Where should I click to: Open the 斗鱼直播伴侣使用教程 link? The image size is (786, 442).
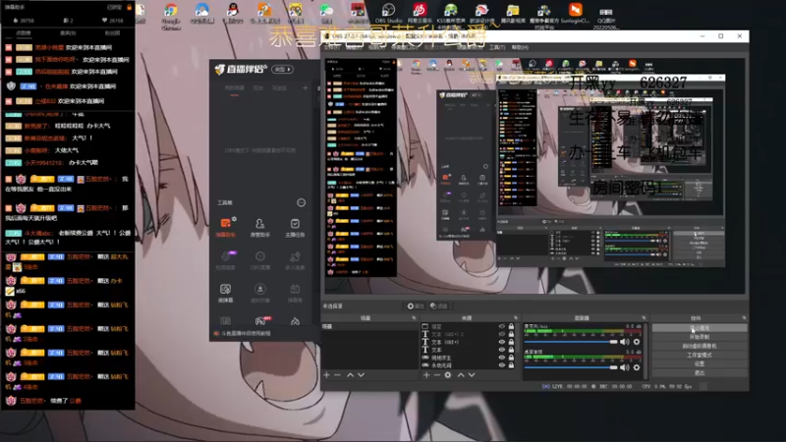click(x=246, y=333)
